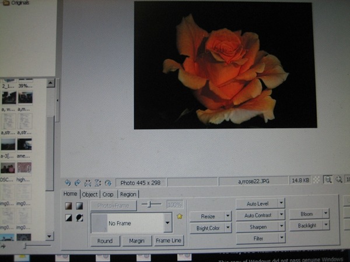Click the checkerboard background icon
350x262 pixels.
pyautogui.click(x=317, y=180)
